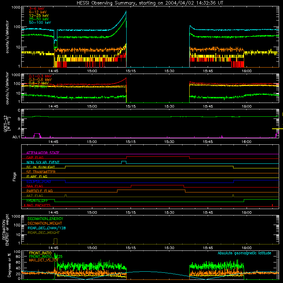Click the vertical Flags axis title
The image size is (283, 283).
coord(15,177)
